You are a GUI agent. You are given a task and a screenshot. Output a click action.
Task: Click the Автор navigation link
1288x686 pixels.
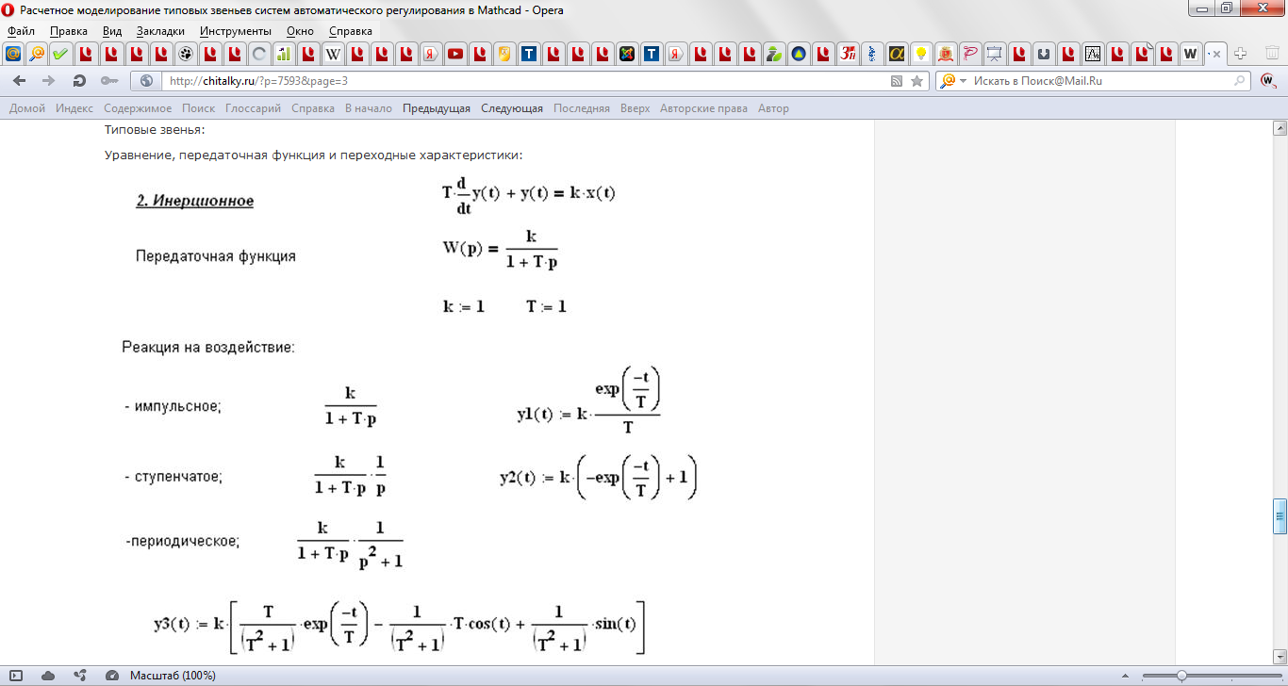[x=773, y=108]
